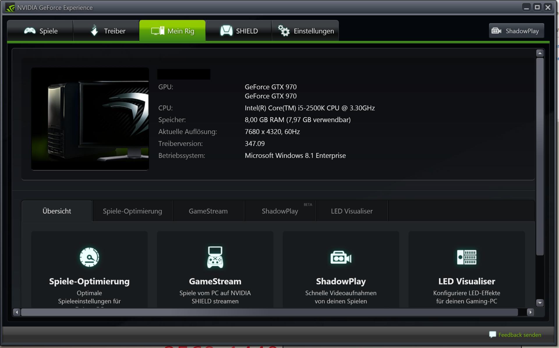Click the 8,00 GB RAM value

tap(298, 120)
